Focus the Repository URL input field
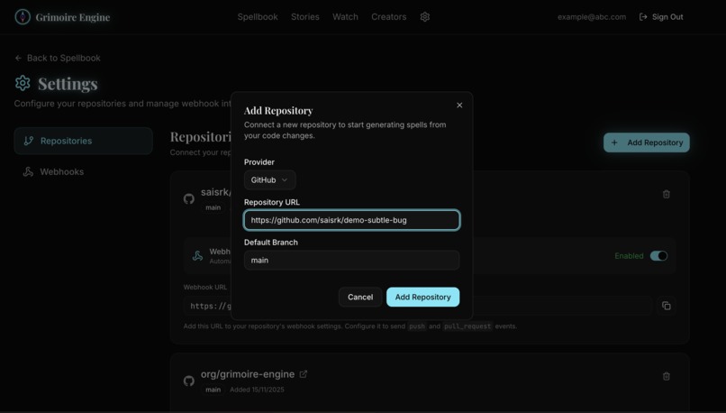The width and height of the screenshot is (726, 413). click(x=352, y=220)
